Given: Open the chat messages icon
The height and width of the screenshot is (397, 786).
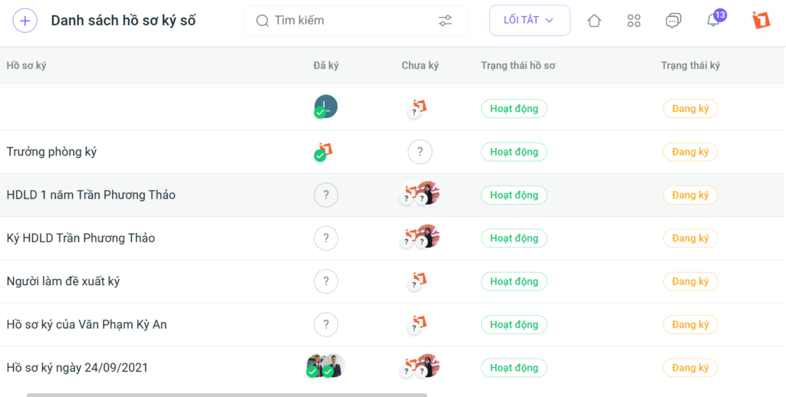Looking at the screenshot, I should pyautogui.click(x=673, y=21).
